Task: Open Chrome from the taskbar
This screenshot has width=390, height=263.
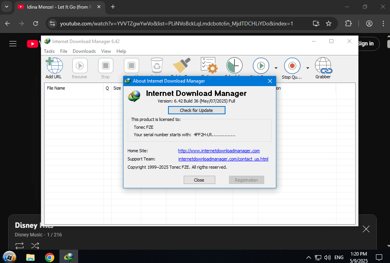Action: (50, 257)
